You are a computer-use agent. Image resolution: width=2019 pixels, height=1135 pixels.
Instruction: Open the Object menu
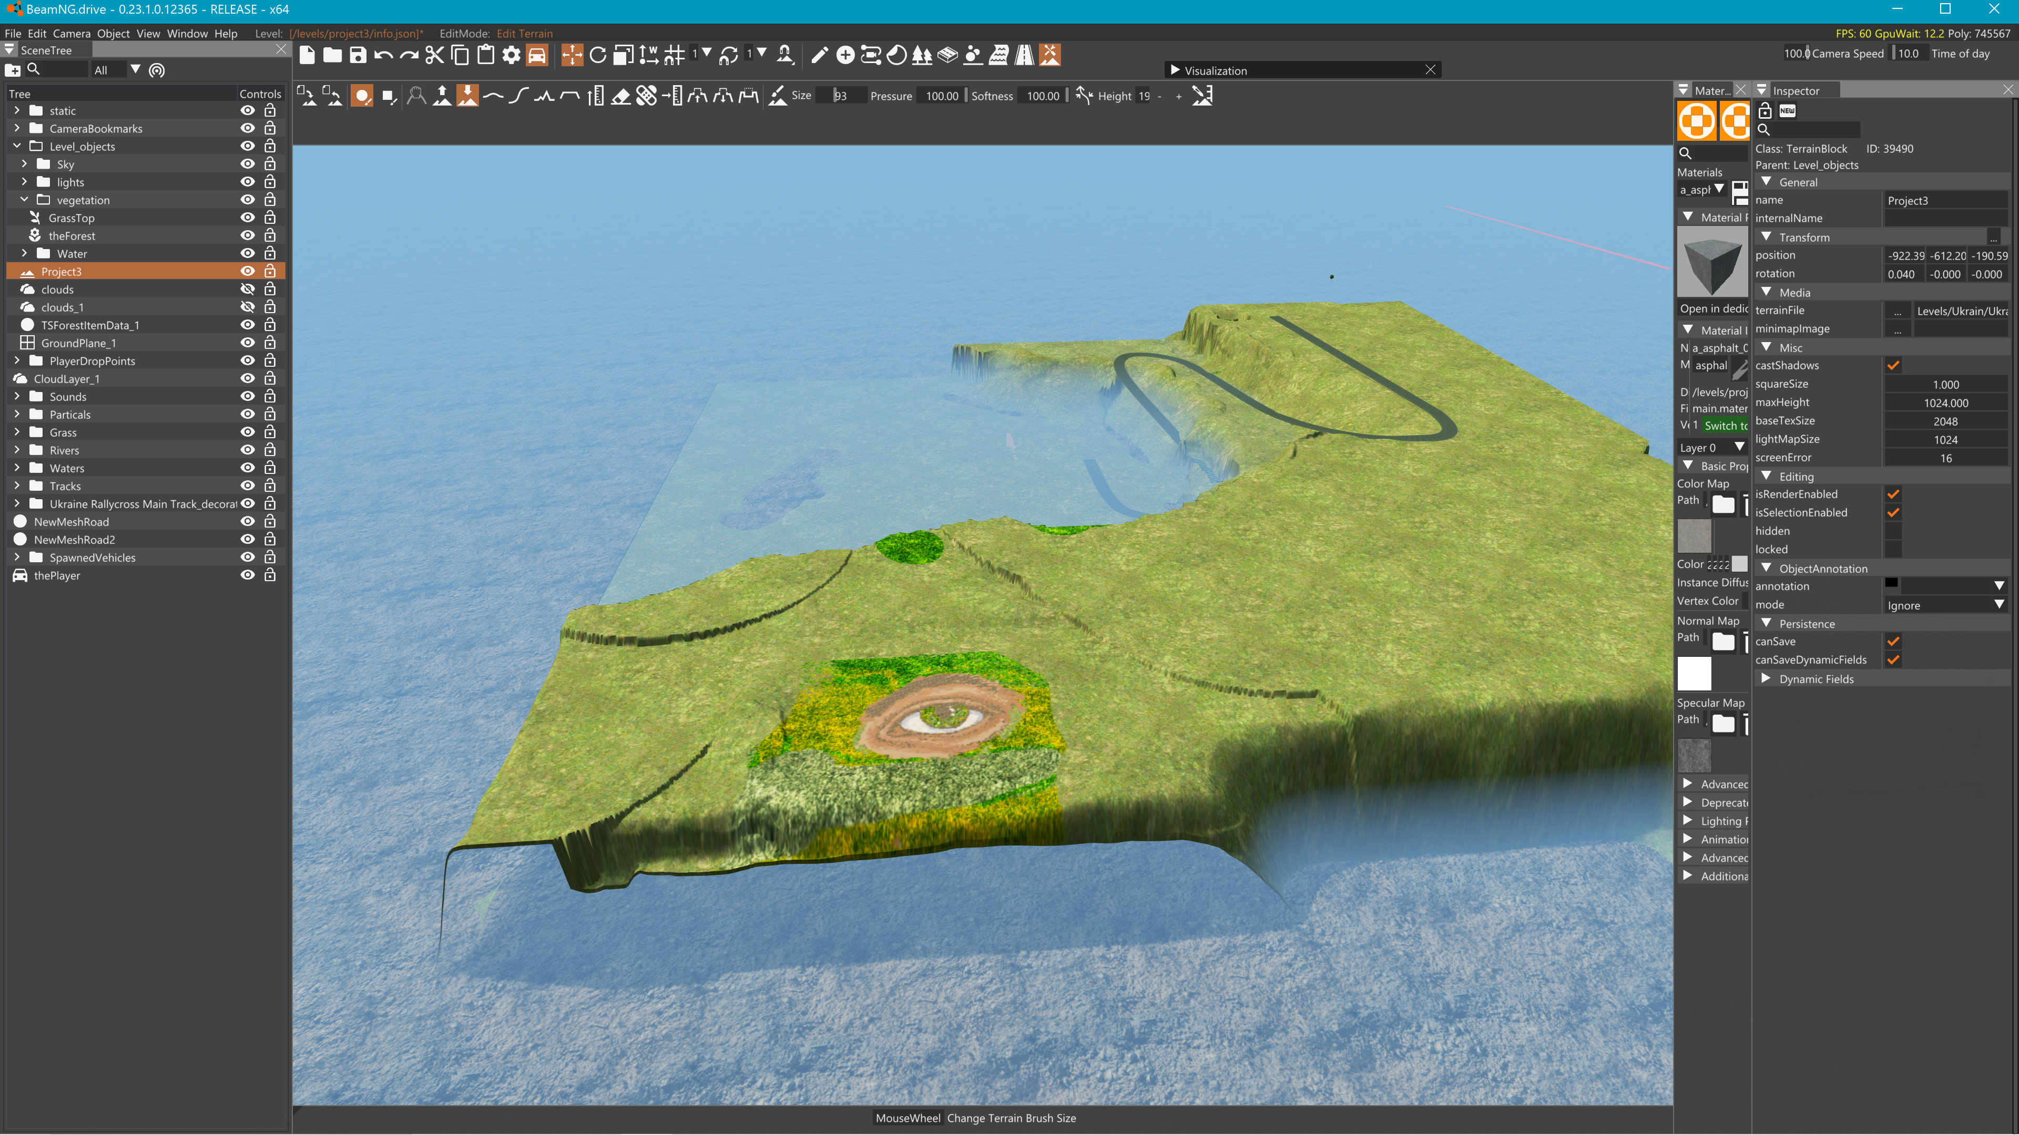pyautogui.click(x=113, y=33)
